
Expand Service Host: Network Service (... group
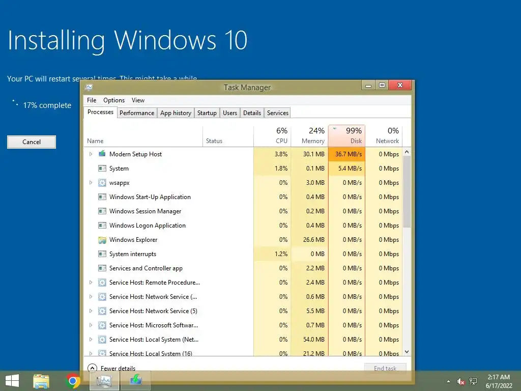pos(91,297)
